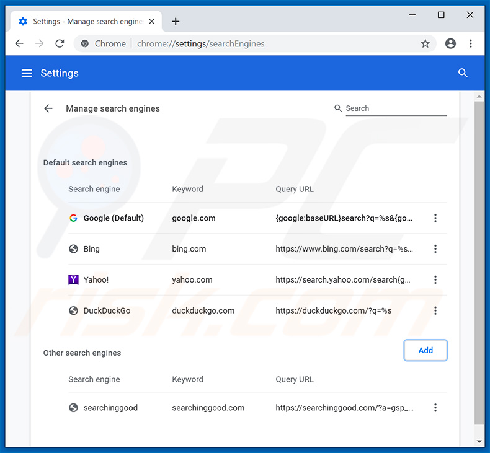Click the Chrome site info icon
Screen dimensions: 490x453
coord(85,43)
